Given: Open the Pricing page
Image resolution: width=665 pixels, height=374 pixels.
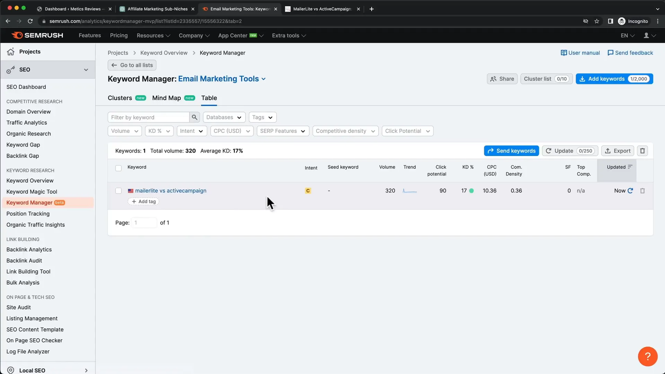Looking at the screenshot, I should point(119,36).
